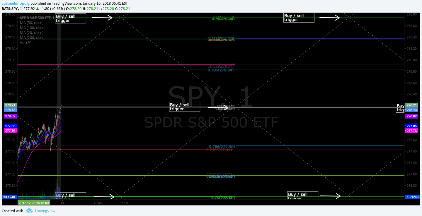Viewport: 422px width, 216px height.
Task: Click the 0.786(278.84) Fibonacci level label
Action: tap(221, 70)
